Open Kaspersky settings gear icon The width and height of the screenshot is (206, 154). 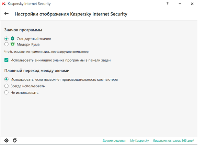click(x=6, y=140)
